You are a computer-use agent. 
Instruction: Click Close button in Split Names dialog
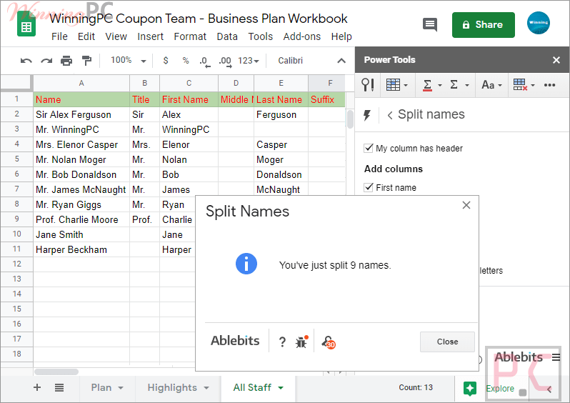[447, 342]
